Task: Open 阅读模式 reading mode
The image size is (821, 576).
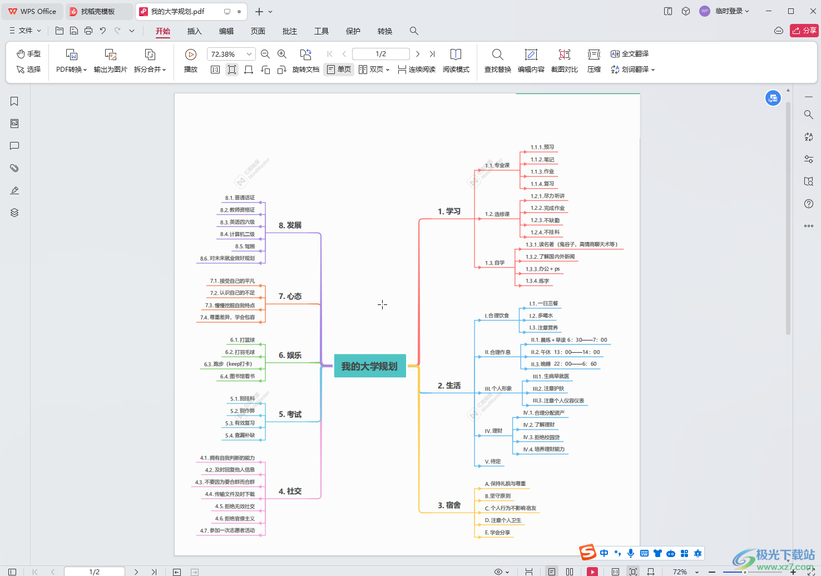Action: click(456, 61)
